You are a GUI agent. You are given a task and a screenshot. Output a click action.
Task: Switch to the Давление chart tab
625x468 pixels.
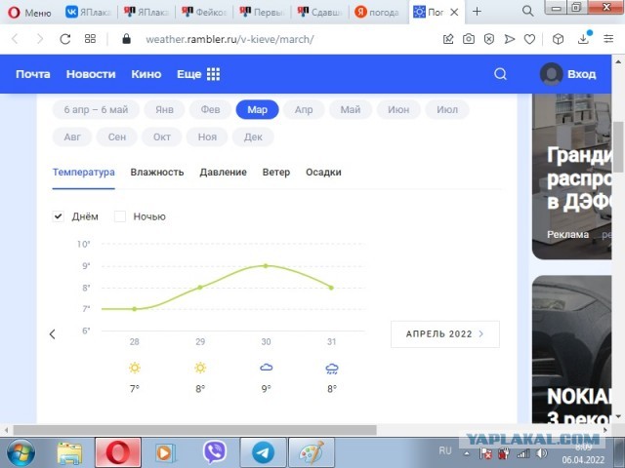click(224, 173)
